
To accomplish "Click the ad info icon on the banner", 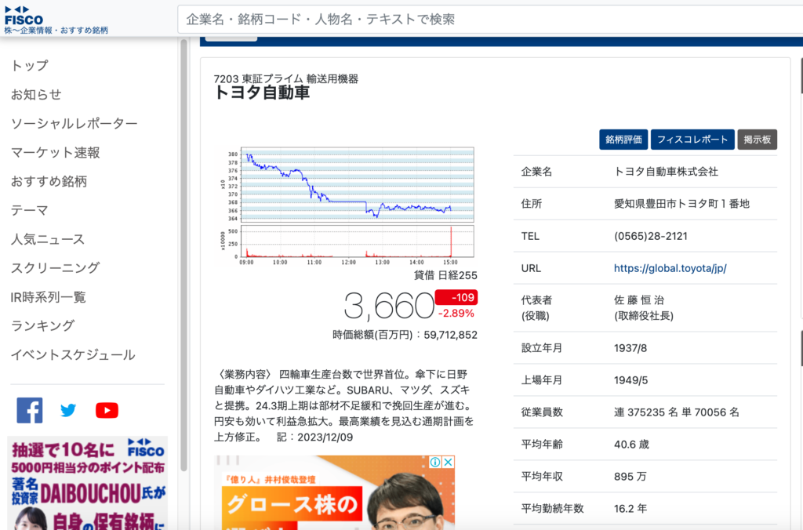I will 435,463.
